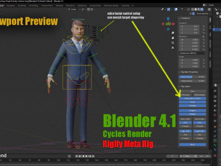Switch the view with the perspective/orthographic icon

(173, 47)
